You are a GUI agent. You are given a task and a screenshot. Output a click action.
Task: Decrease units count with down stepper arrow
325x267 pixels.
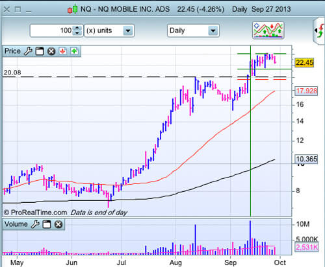point(77,33)
